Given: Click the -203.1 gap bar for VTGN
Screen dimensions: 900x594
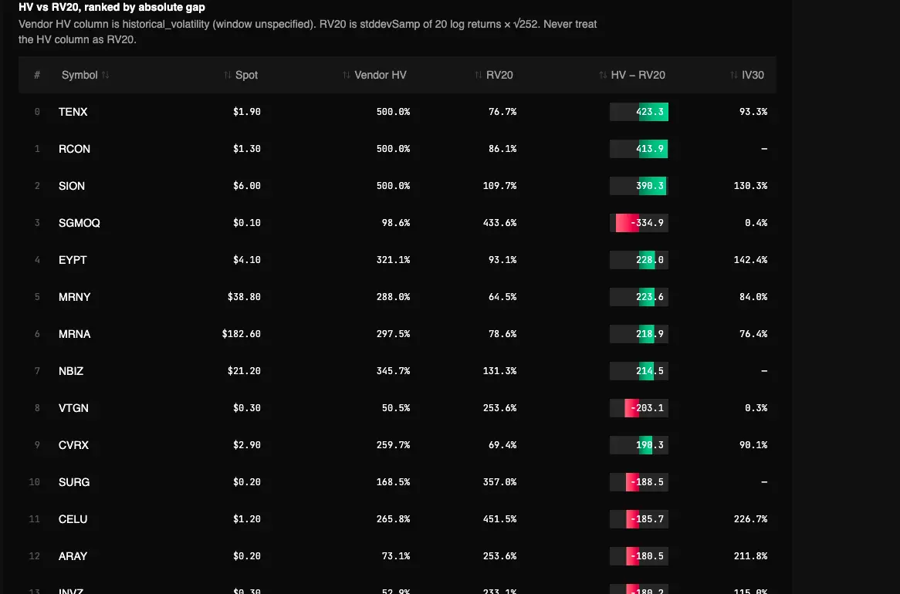Looking at the screenshot, I should 639,408.
